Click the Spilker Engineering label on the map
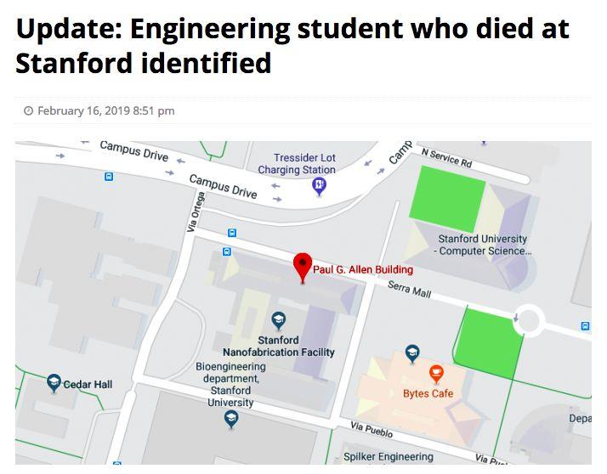 tap(389, 457)
